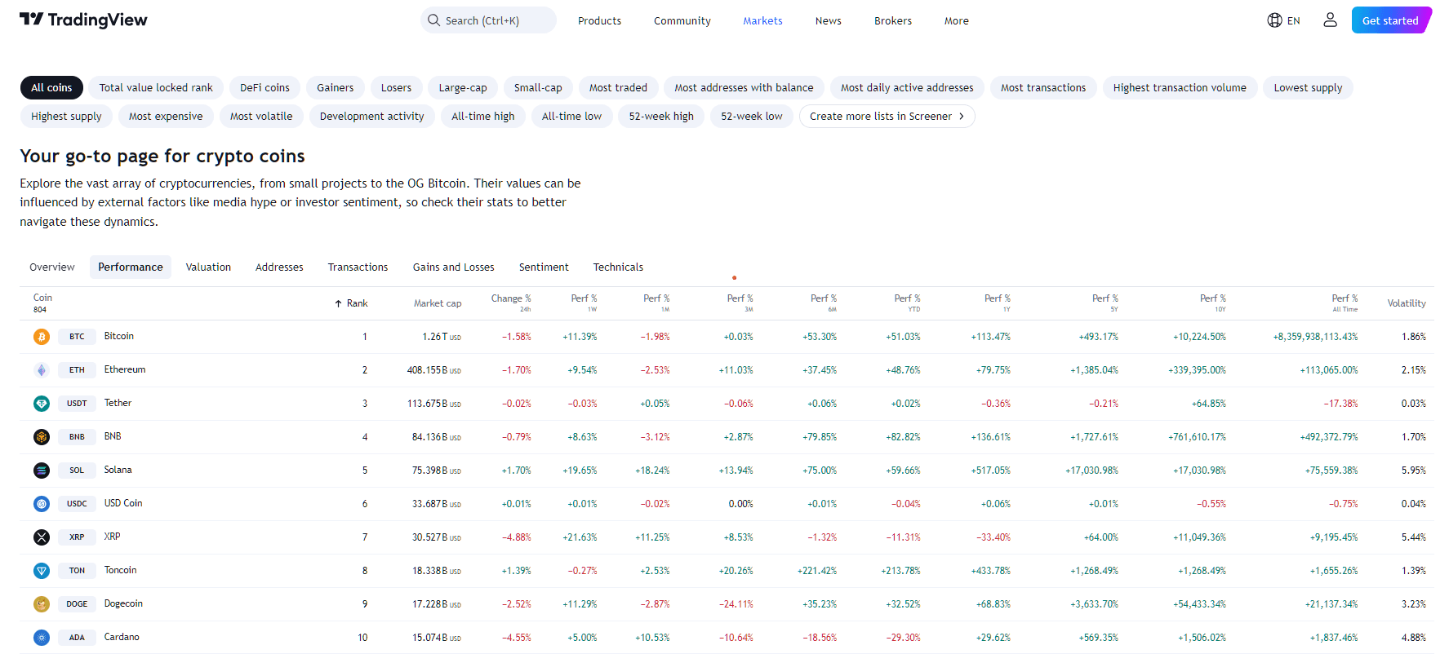
Task: Click the Cardano coin logo
Action: coord(42,638)
